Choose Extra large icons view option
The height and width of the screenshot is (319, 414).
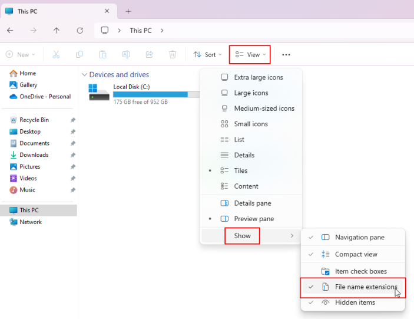258,77
